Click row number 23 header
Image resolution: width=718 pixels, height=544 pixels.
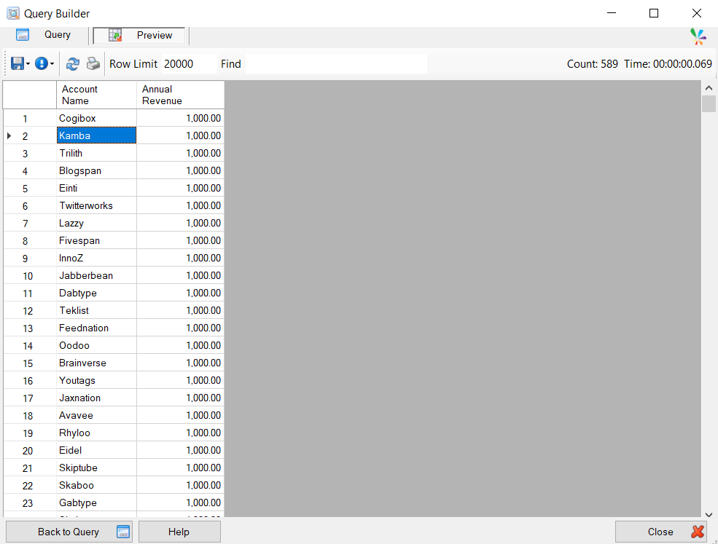[30, 502]
